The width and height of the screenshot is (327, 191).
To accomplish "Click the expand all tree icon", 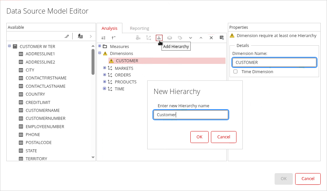I will click(x=103, y=38).
